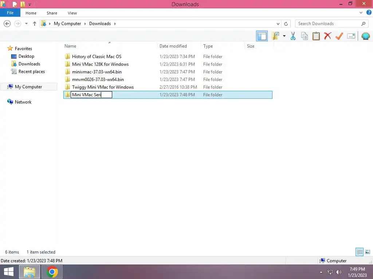Switch to the Home ribbon tab

(x=31, y=13)
